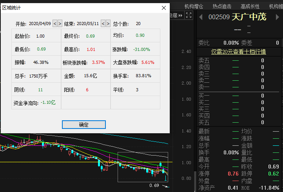This screenshot has height=192, width=283.
Task: Open the 机构增仓 tab
Action: (194, 6)
